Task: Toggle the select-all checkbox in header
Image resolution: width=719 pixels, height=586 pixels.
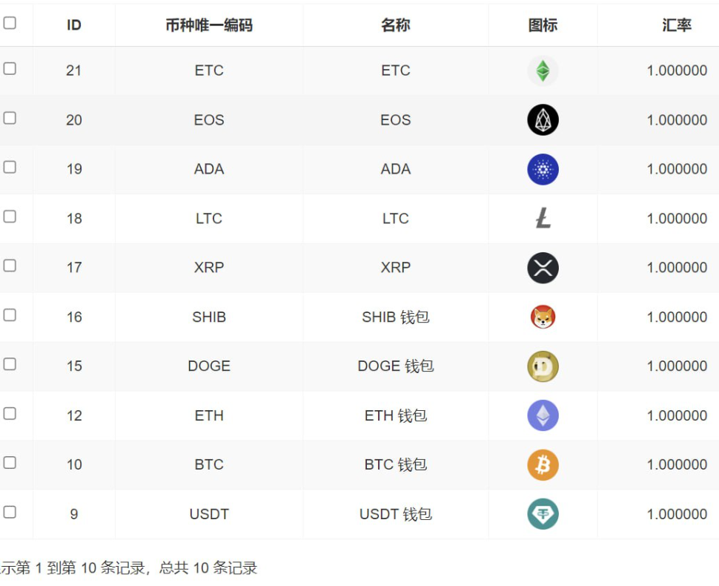Action: point(10,23)
